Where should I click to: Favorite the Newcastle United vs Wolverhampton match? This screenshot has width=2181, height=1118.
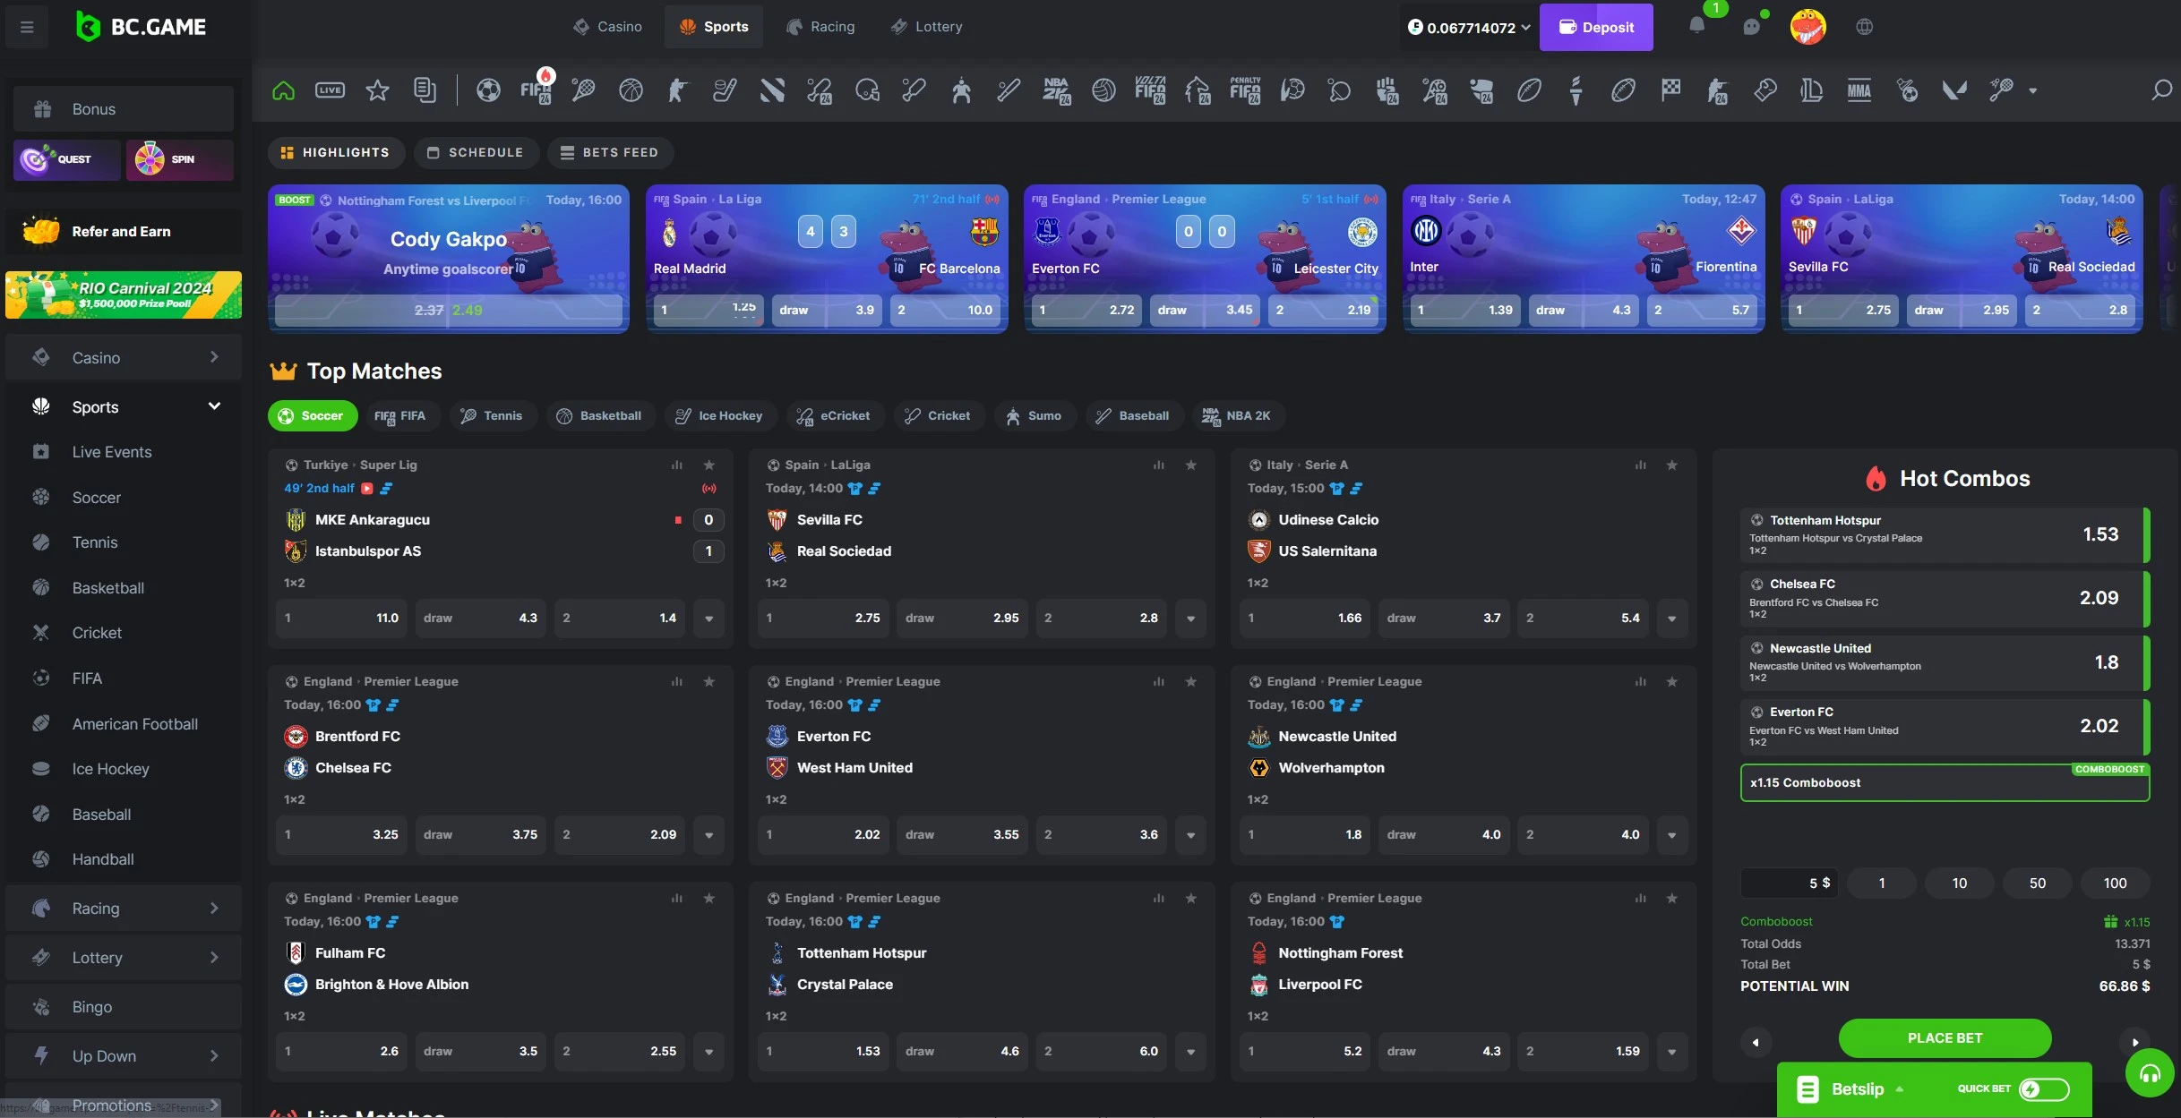click(1671, 681)
